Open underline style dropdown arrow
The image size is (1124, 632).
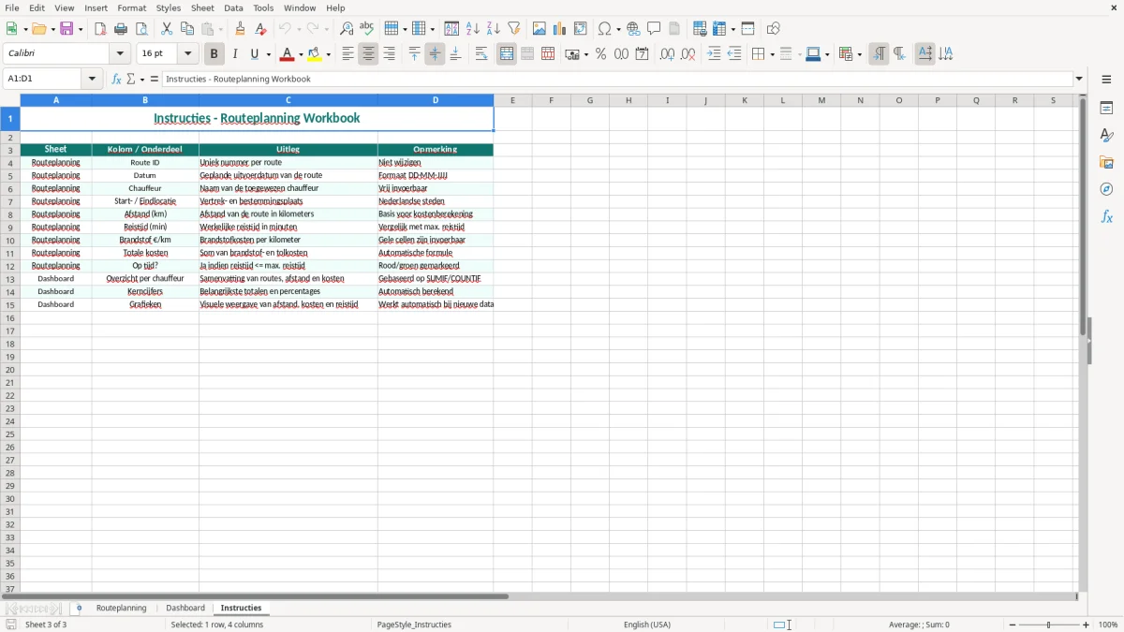point(269,54)
